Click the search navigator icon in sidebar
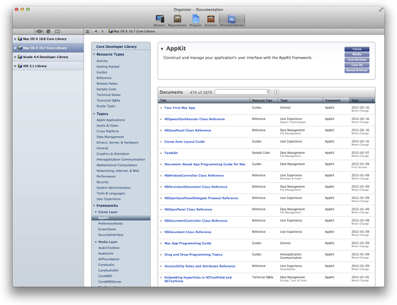 [x=48, y=31]
